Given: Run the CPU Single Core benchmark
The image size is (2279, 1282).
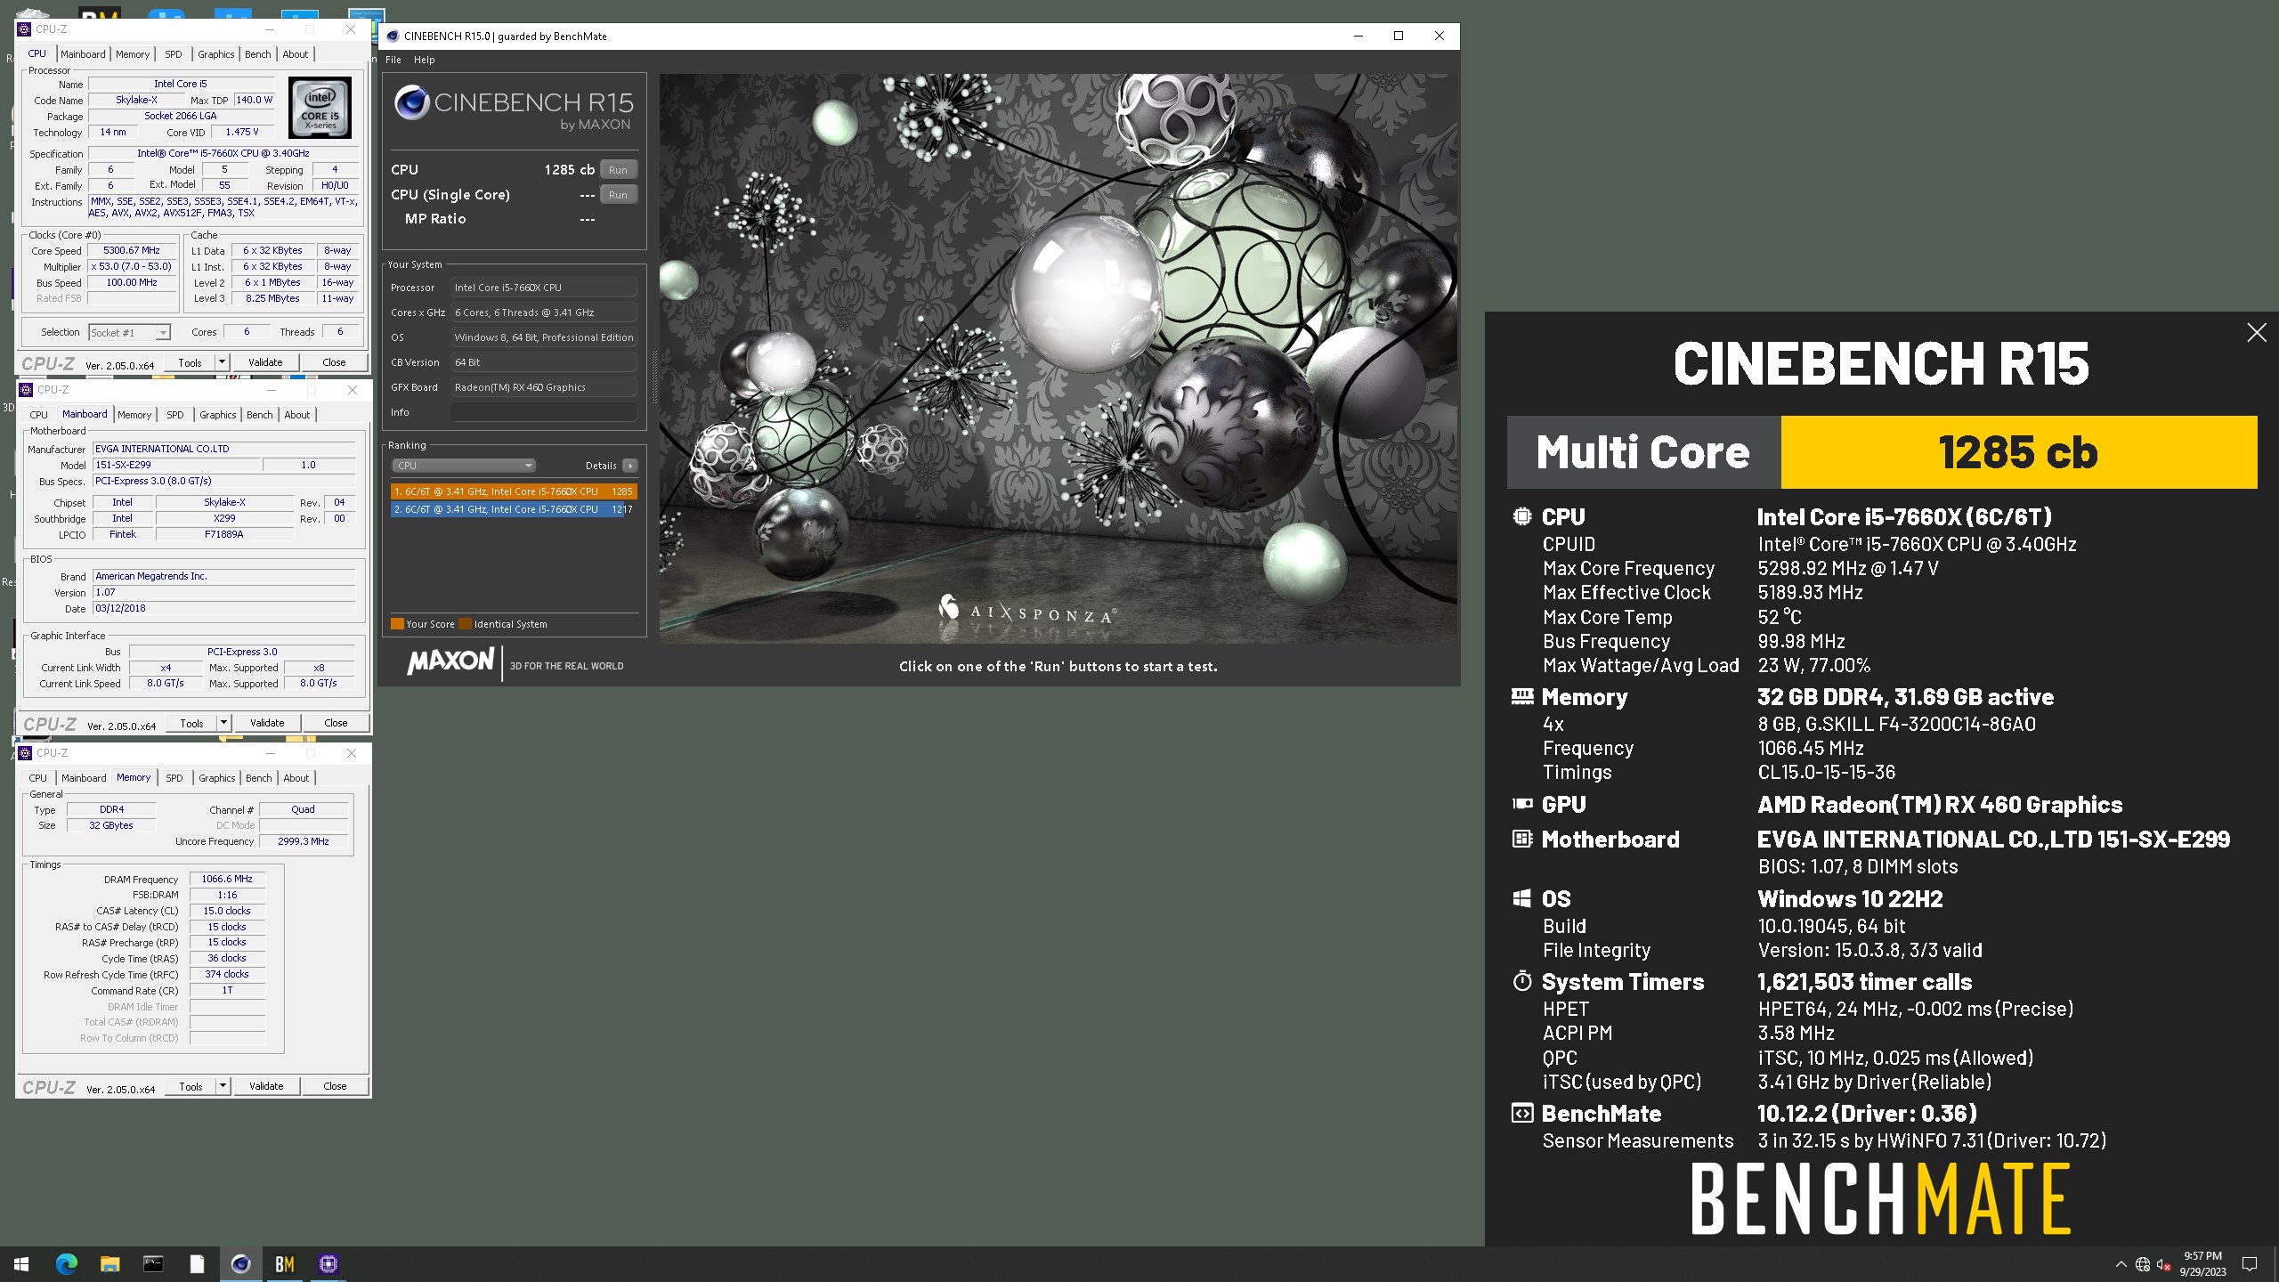Looking at the screenshot, I should point(618,195).
